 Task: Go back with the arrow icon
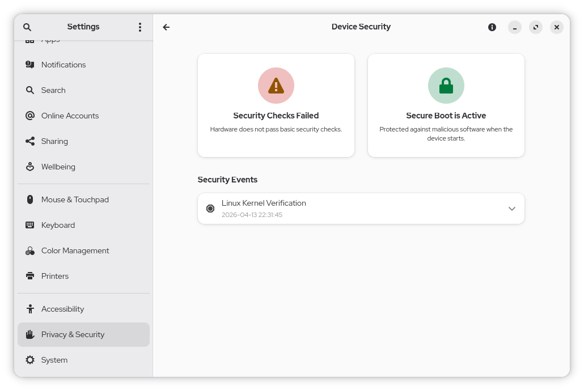click(166, 27)
